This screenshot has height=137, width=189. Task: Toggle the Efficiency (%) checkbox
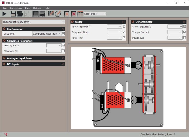[x=63, y=51]
